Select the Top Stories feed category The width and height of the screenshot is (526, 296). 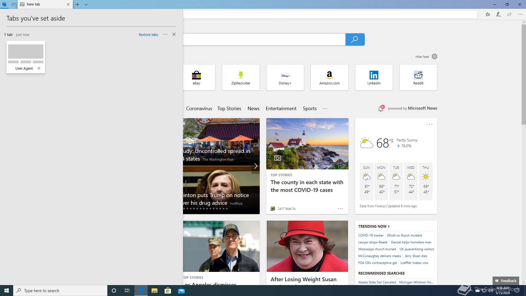(x=229, y=109)
